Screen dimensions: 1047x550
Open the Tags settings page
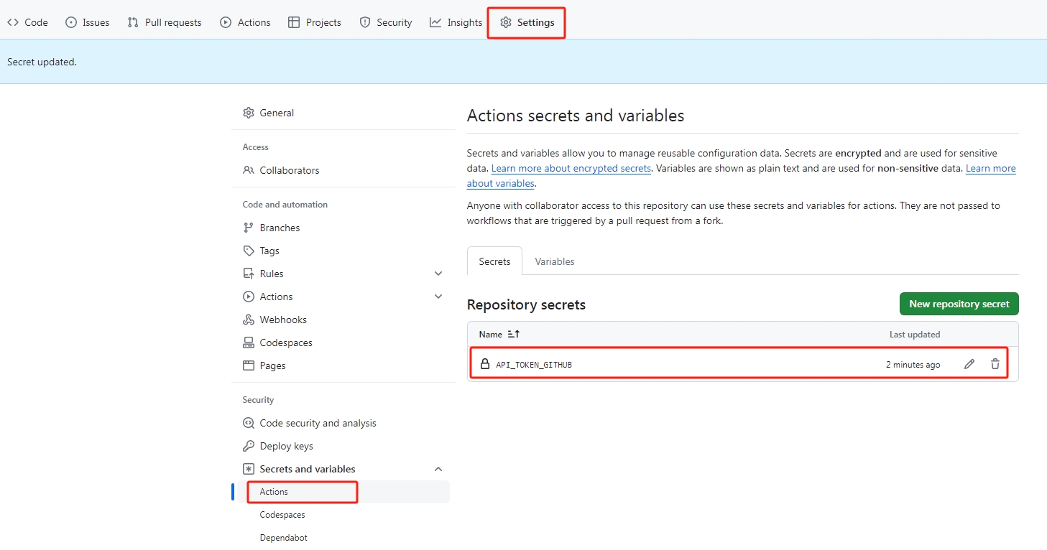(x=269, y=251)
